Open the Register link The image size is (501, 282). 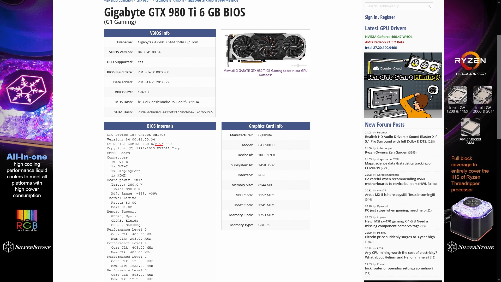387,17
